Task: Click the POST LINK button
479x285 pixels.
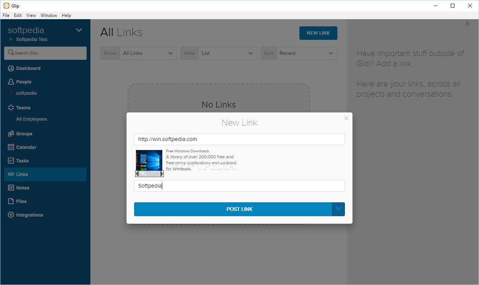Action: (233, 209)
